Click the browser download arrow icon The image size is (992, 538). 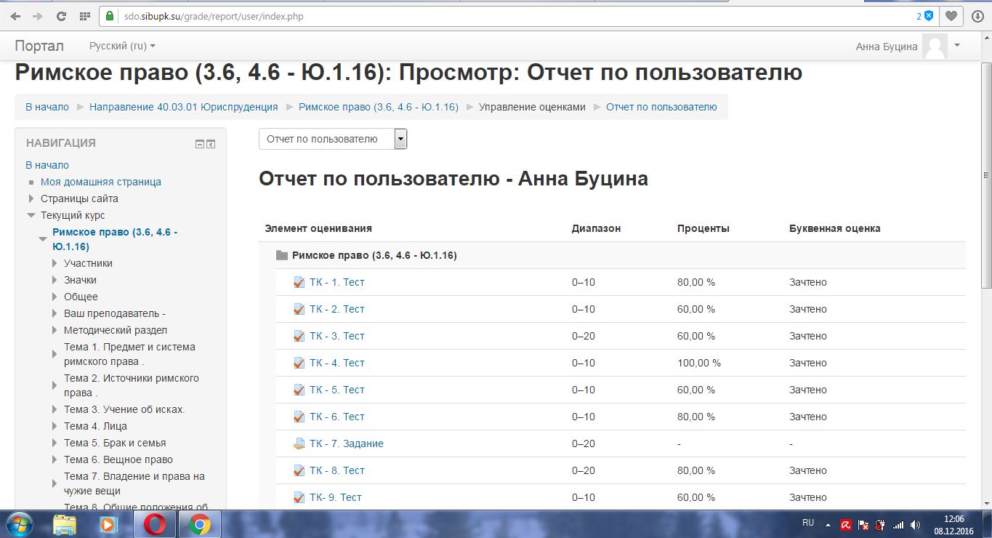coord(977,16)
